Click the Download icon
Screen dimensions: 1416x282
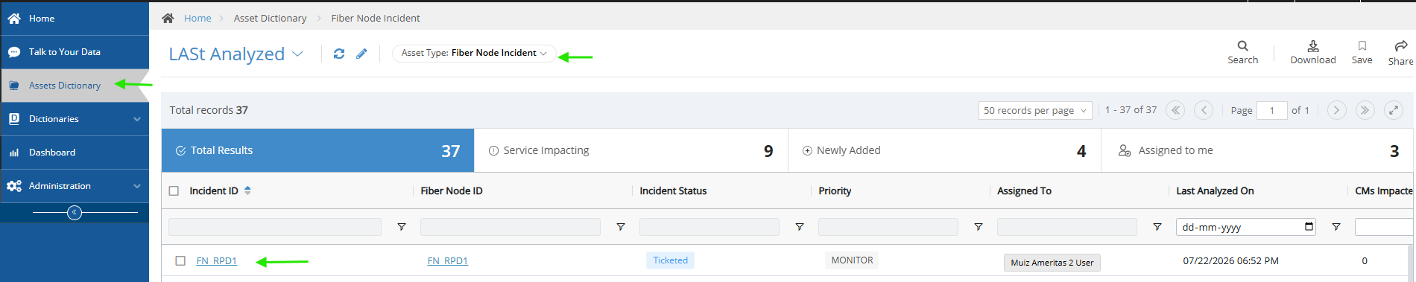click(x=1313, y=46)
